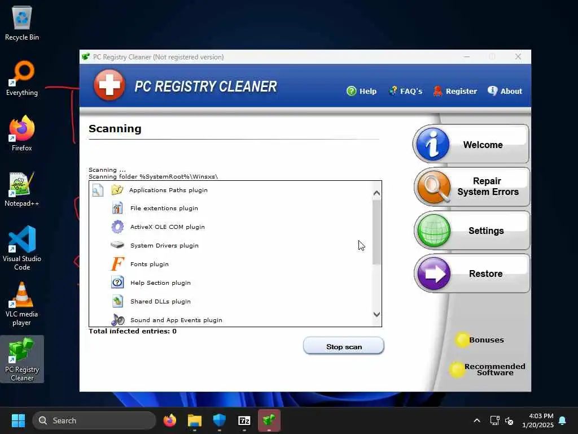Open the taskbar clock and date
This screenshot has width=578, height=434.
click(x=538, y=420)
